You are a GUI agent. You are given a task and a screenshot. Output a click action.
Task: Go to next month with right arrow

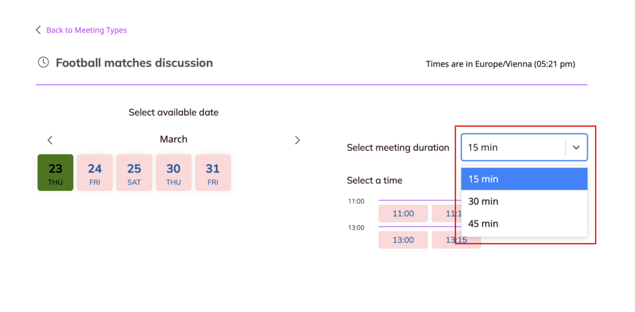(297, 140)
